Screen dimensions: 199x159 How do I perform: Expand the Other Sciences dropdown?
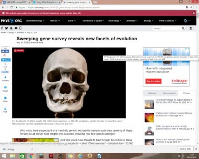(x=167, y=21)
